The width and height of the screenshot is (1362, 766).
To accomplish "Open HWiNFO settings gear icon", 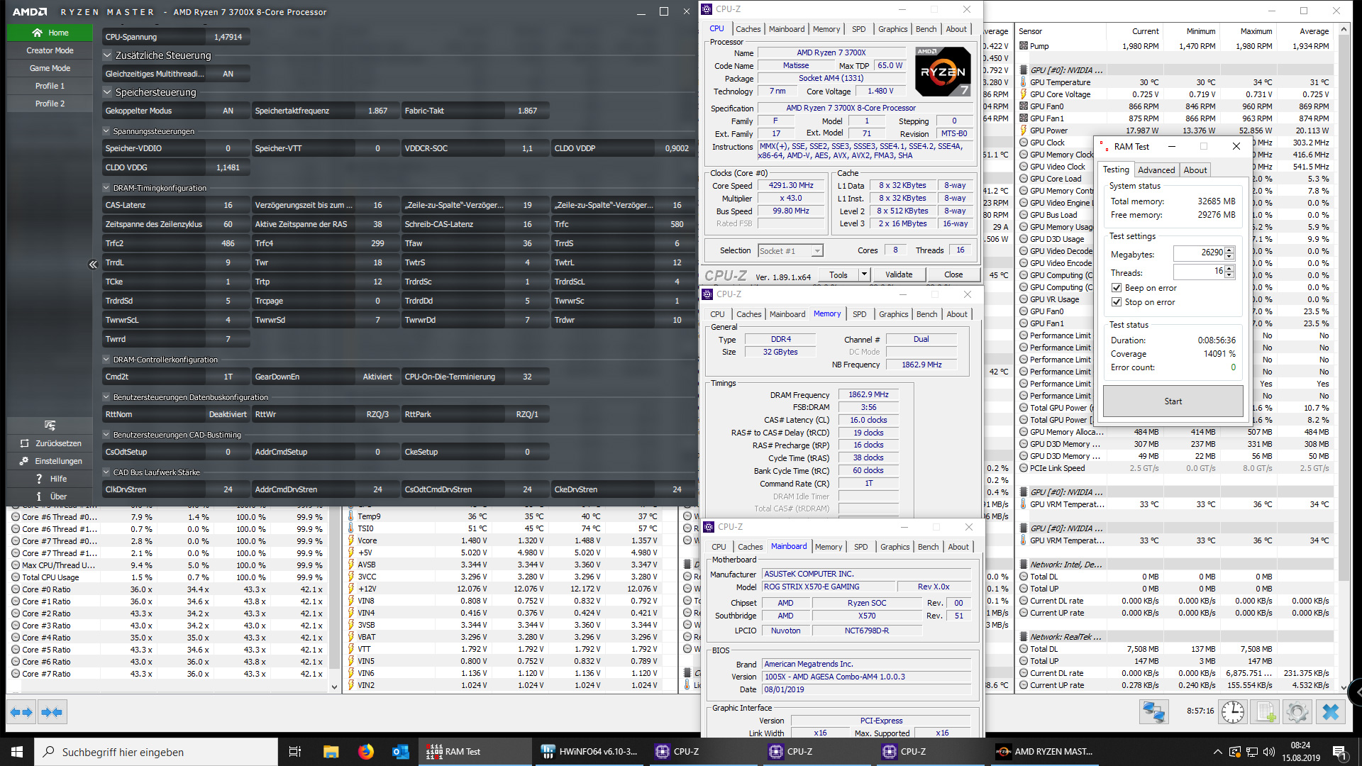I will (x=1297, y=711).
